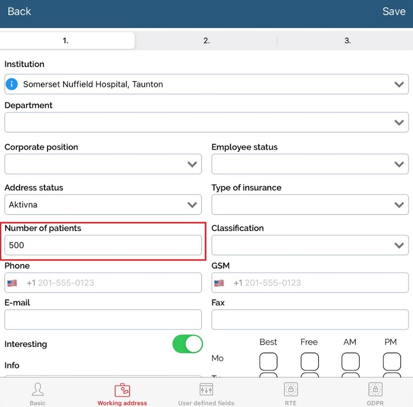Check the Monday Best checkbox
The width and height of the screenshot is (413, 407).
click(268, 362)
